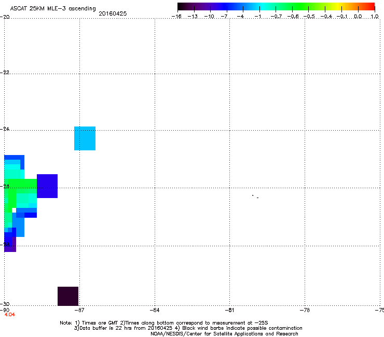
Task: Click the "-78" longitude axis label
Action: (305, 311)
